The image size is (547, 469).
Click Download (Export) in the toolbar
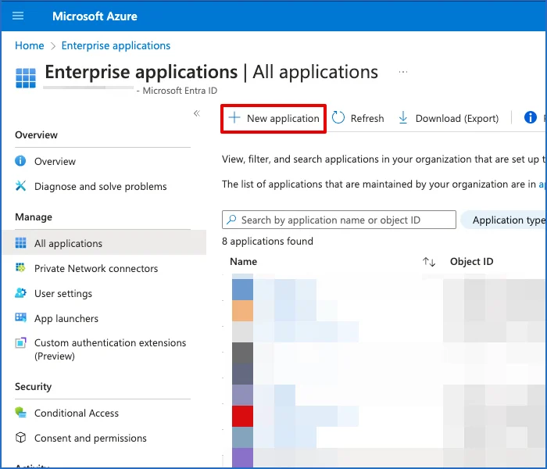tap(449, 118)
